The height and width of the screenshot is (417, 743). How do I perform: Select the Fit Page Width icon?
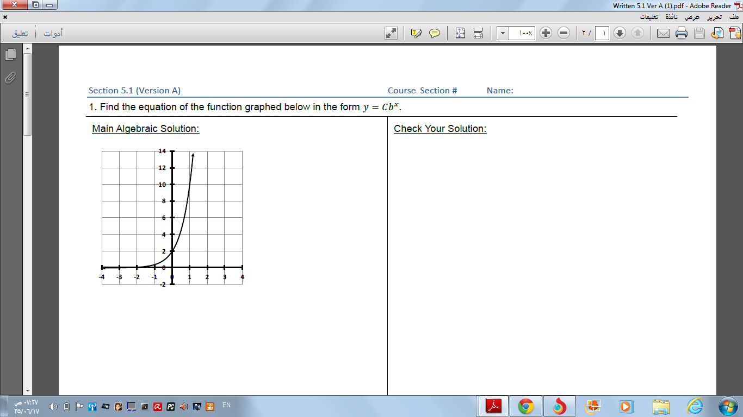[x=478, y=33]
